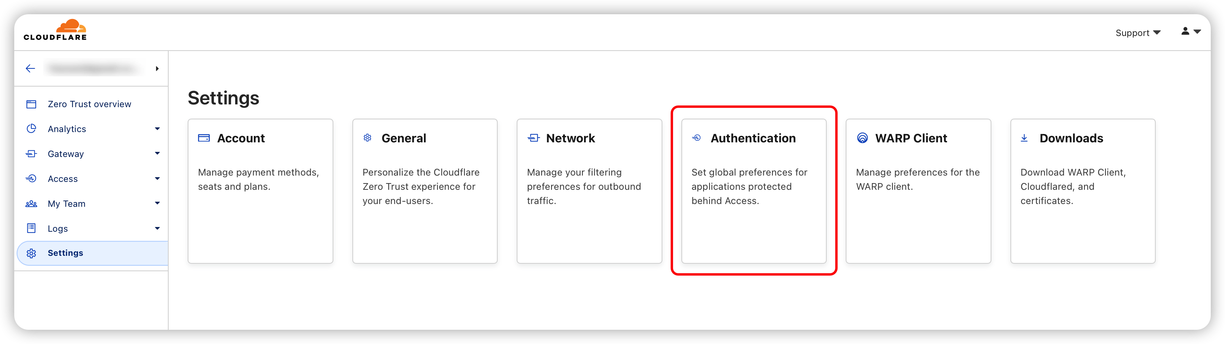Open the General settings card
1225x344 pixels.
coord(424,191)
